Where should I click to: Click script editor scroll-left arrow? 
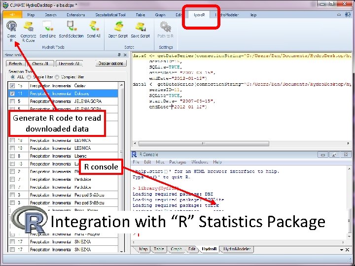(135, 143)
